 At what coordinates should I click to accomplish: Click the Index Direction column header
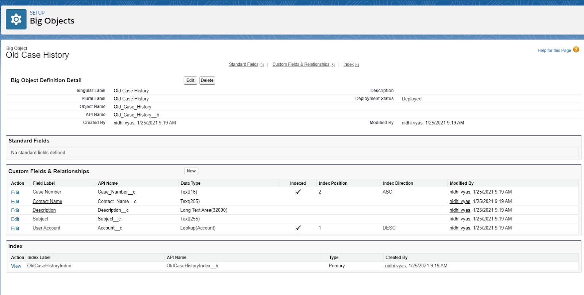click(x=398, y=183)
